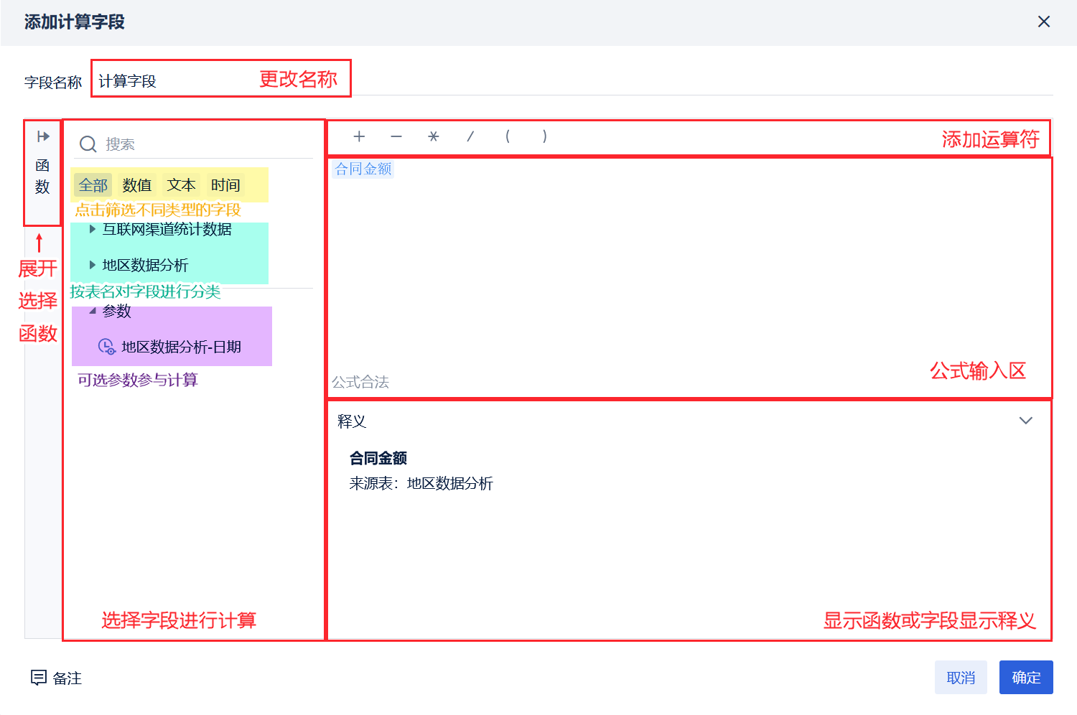
Task: Insert the plus operator
Action: (359, 136)
